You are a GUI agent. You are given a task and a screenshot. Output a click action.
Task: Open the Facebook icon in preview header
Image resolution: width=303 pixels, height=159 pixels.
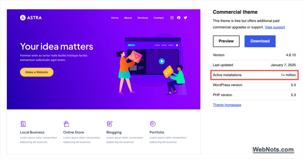pyautogui.click(x=179, y=18)
